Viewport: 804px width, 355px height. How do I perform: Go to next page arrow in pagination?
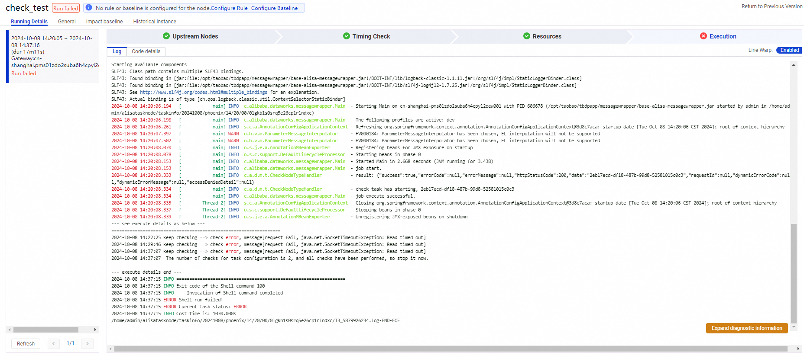(87, 344)
